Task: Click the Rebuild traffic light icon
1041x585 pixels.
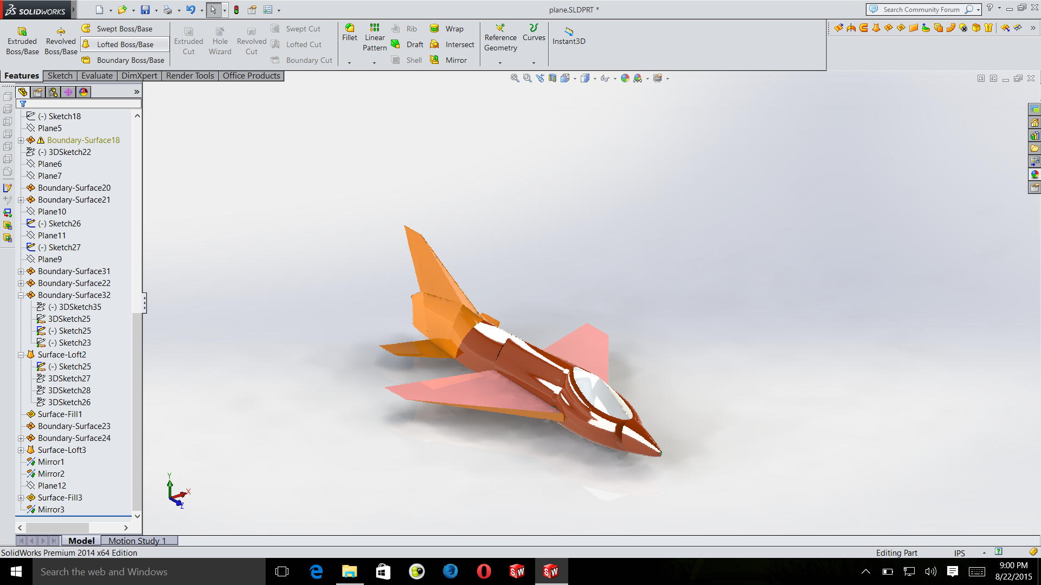Action: click(236, 10)
